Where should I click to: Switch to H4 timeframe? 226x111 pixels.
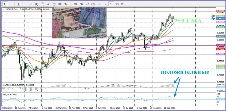105,4
